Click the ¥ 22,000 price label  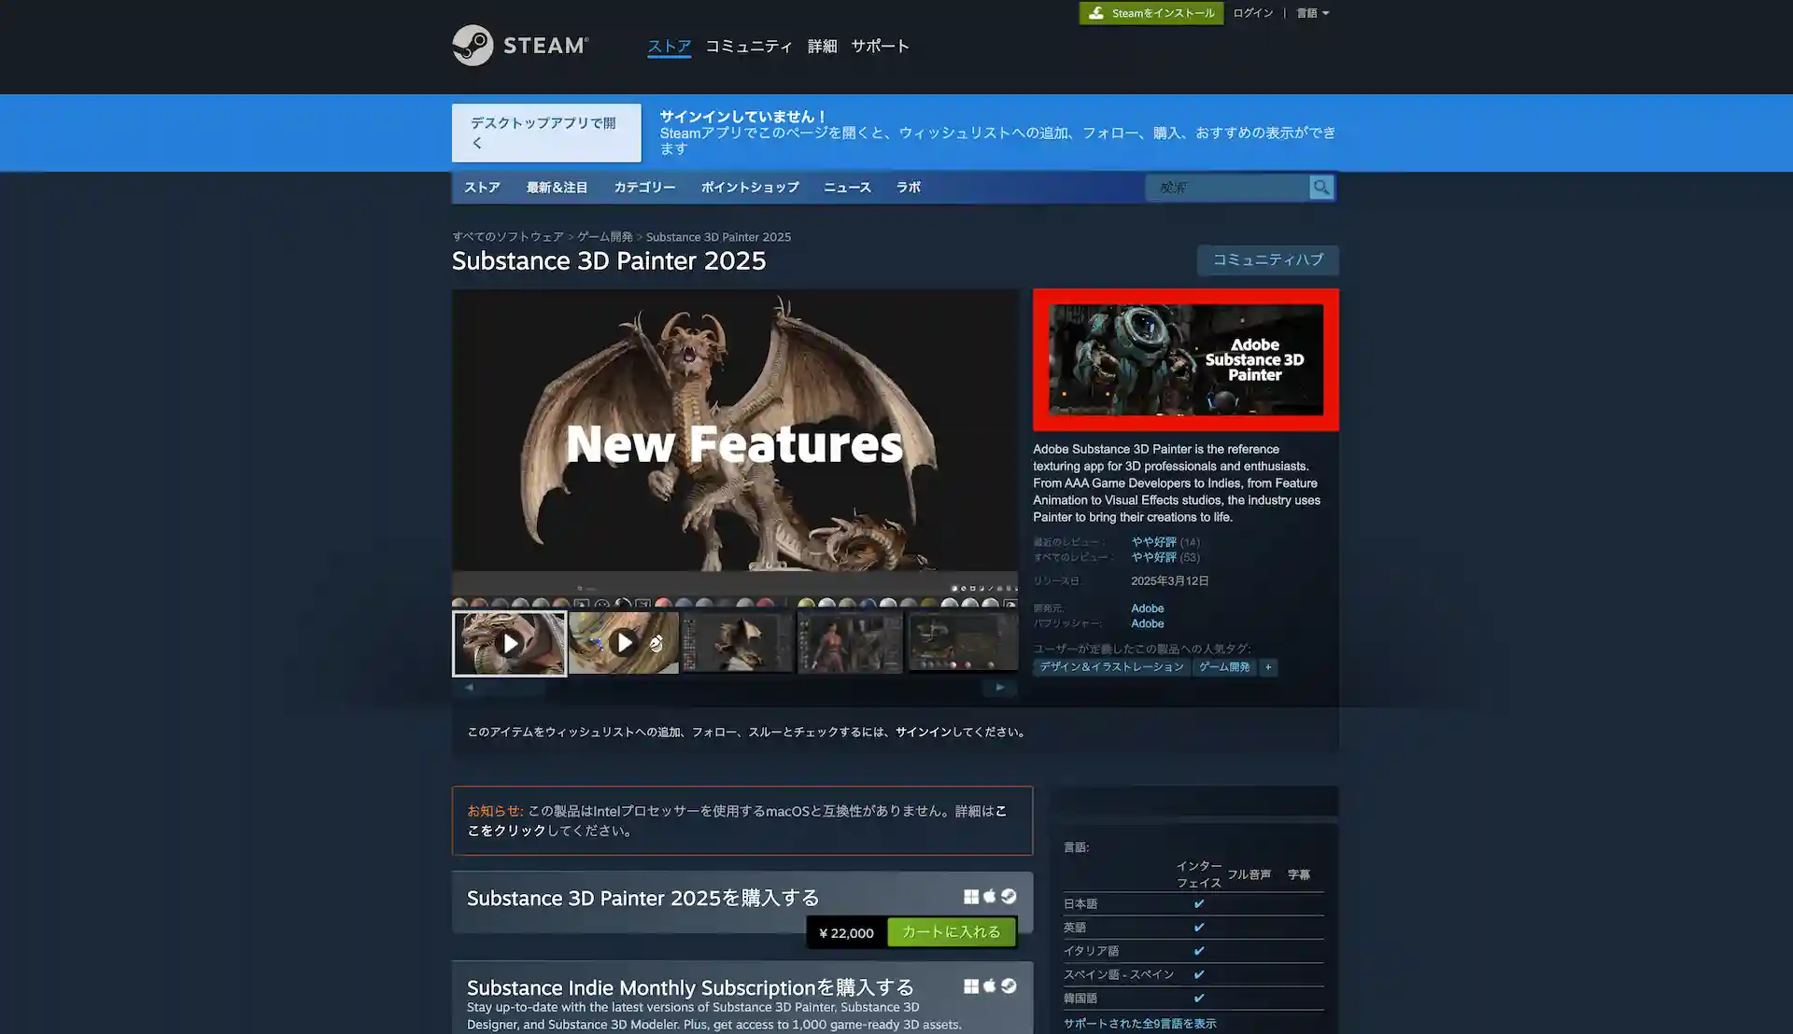coord(846,932)
